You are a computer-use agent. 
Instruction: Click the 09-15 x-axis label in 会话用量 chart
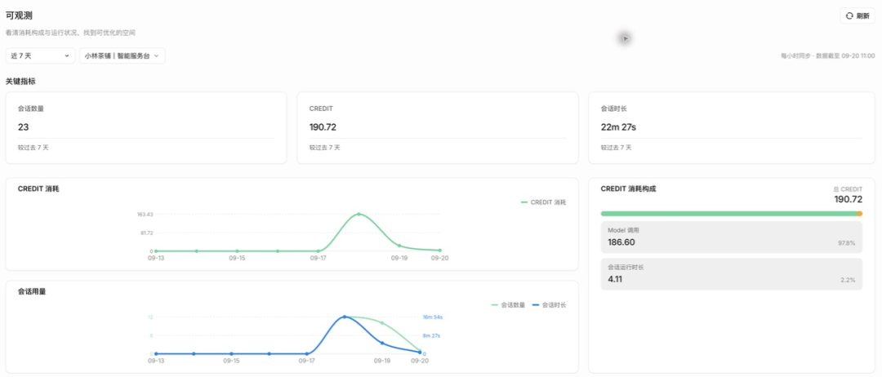[x=231, y=361]
